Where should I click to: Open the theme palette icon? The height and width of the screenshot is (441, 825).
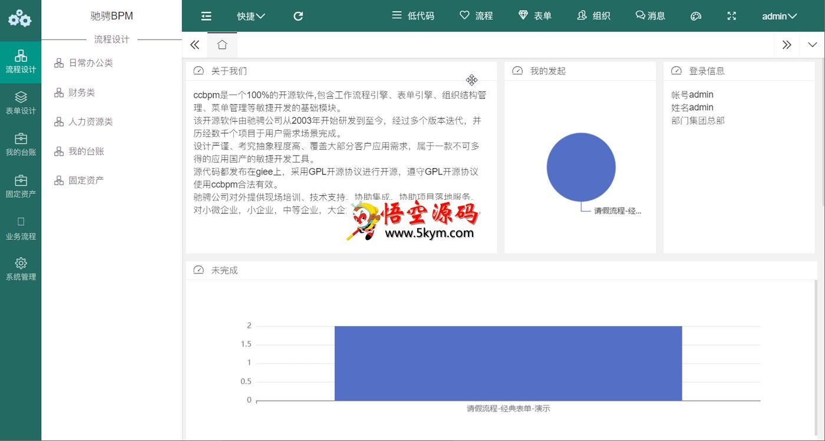696,16
